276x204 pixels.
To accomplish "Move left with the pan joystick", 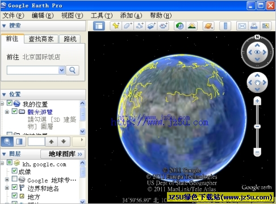I will (250, 83).
